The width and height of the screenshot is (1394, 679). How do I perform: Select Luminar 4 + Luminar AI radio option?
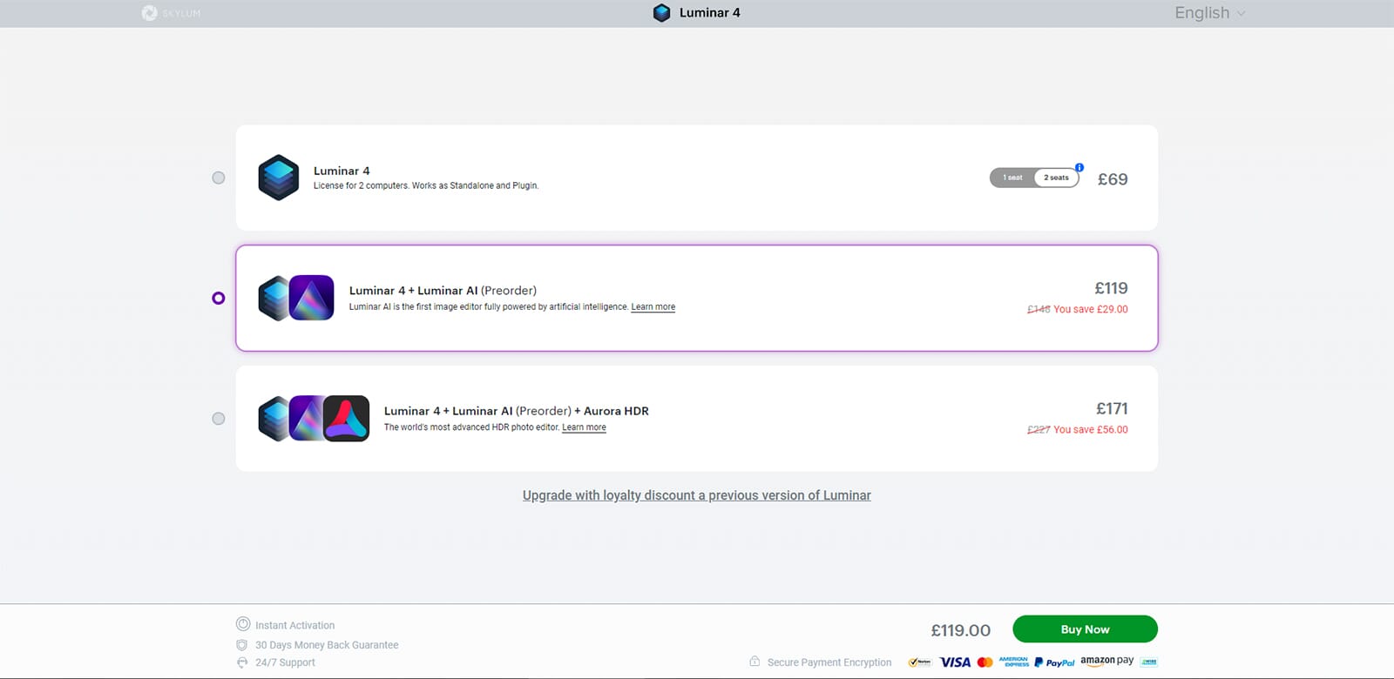219,298
